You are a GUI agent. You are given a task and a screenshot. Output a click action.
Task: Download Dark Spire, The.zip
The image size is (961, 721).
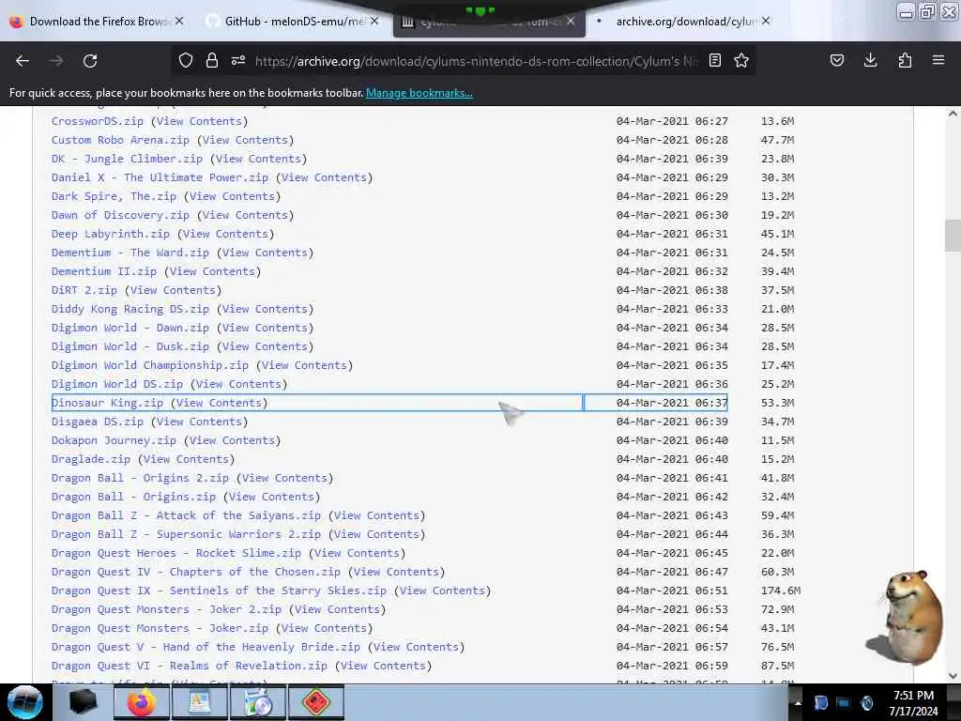(114, 196)
